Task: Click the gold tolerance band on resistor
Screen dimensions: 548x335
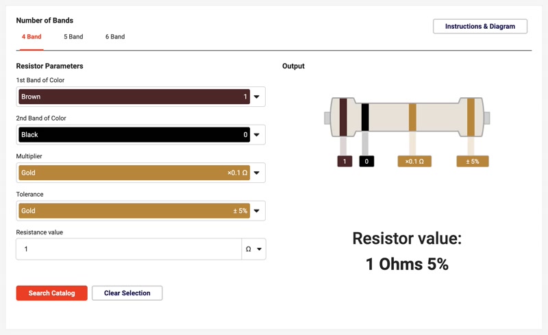Action: [x=471, y=117]
